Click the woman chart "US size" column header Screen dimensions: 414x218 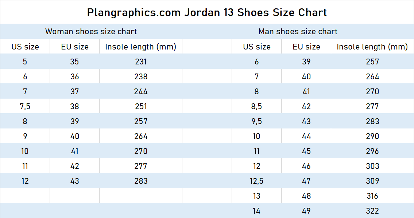point(25,47)
